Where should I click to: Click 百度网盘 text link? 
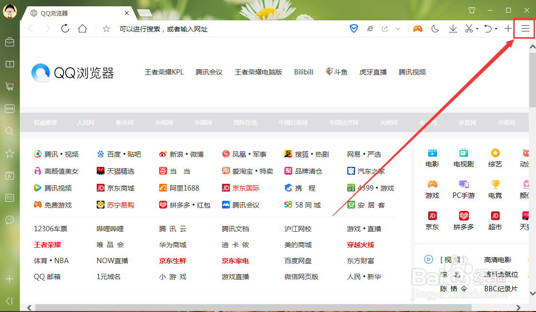[x=298, y=261]
